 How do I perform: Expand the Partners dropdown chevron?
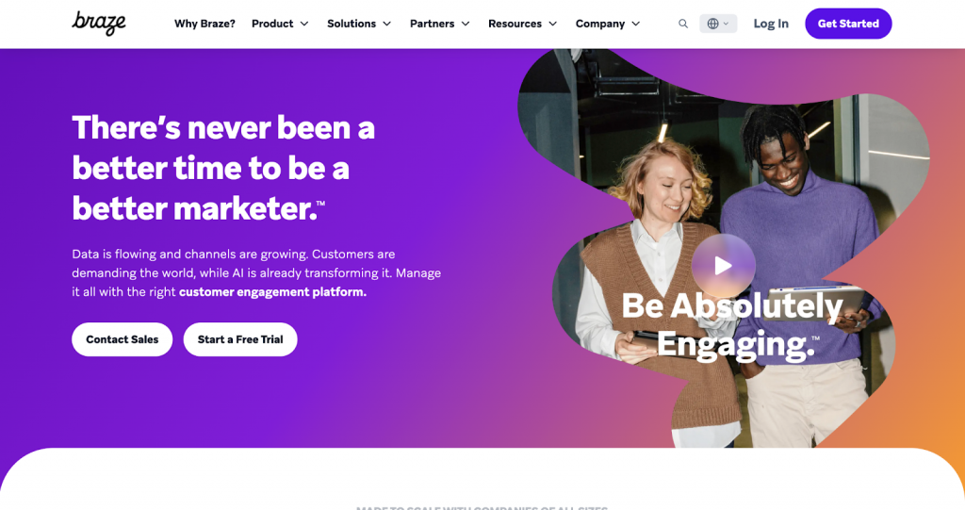pos(466,24)
